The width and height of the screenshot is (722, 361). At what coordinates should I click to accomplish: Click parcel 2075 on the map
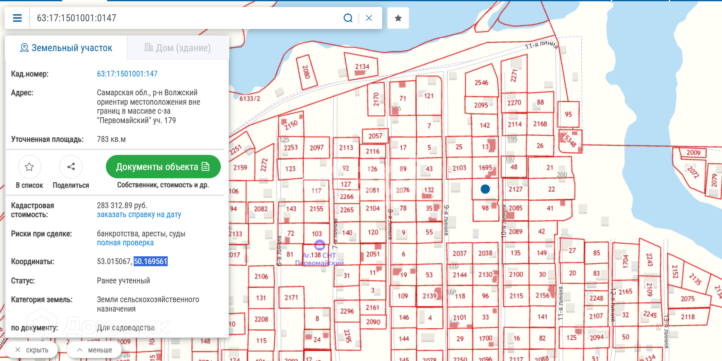tap(688, 299)
